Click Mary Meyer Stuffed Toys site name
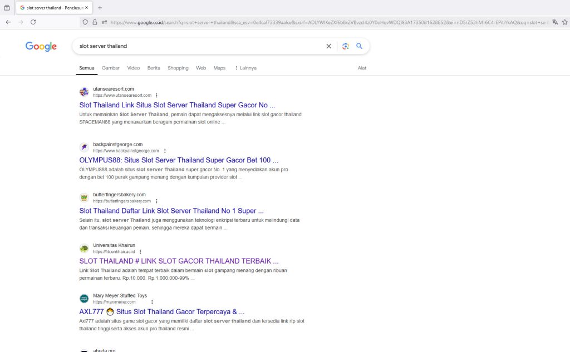This screenshot has width=570, height=352. tap(120, 295)
